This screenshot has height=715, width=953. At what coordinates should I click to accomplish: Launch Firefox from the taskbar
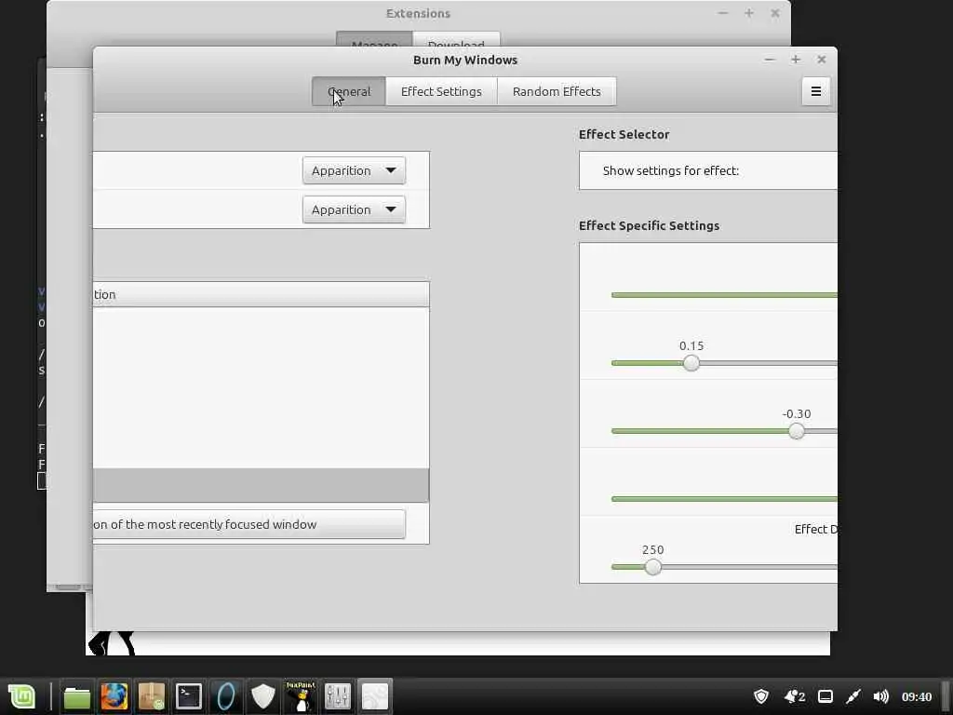point(114,696)
